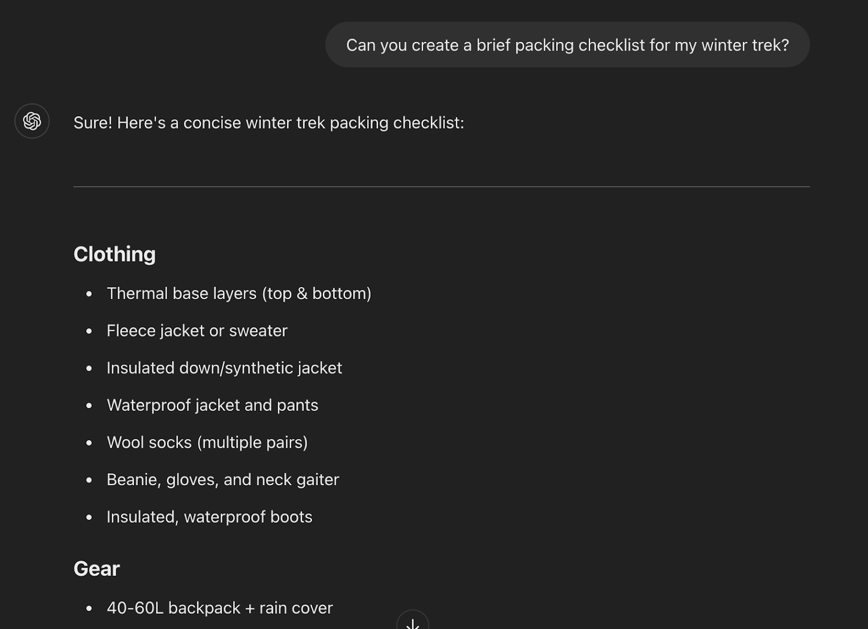
Task: Click the 'Insulated down/synthetic jacket' item
Action: click(224, 368)
